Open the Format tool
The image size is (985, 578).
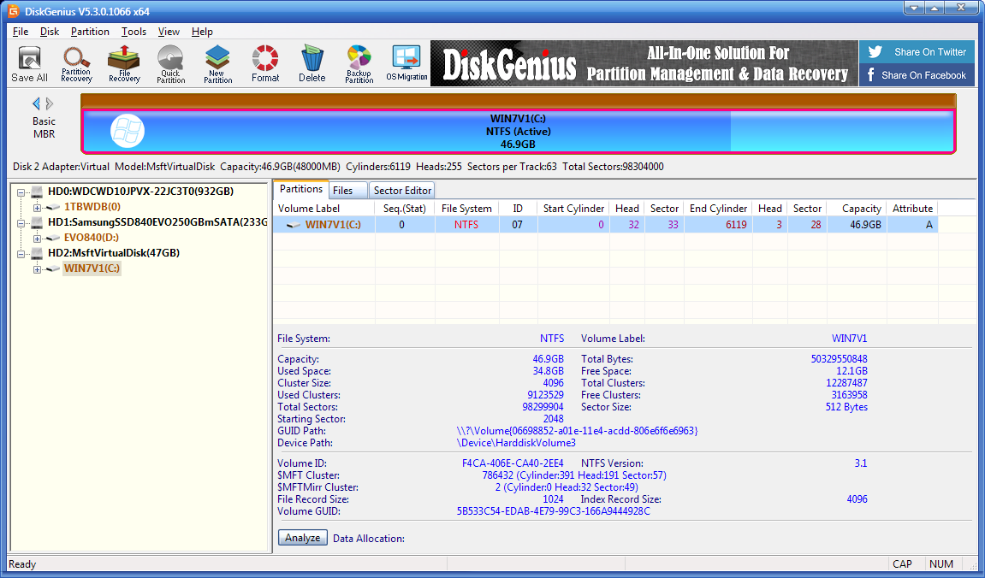click(264, 63)
